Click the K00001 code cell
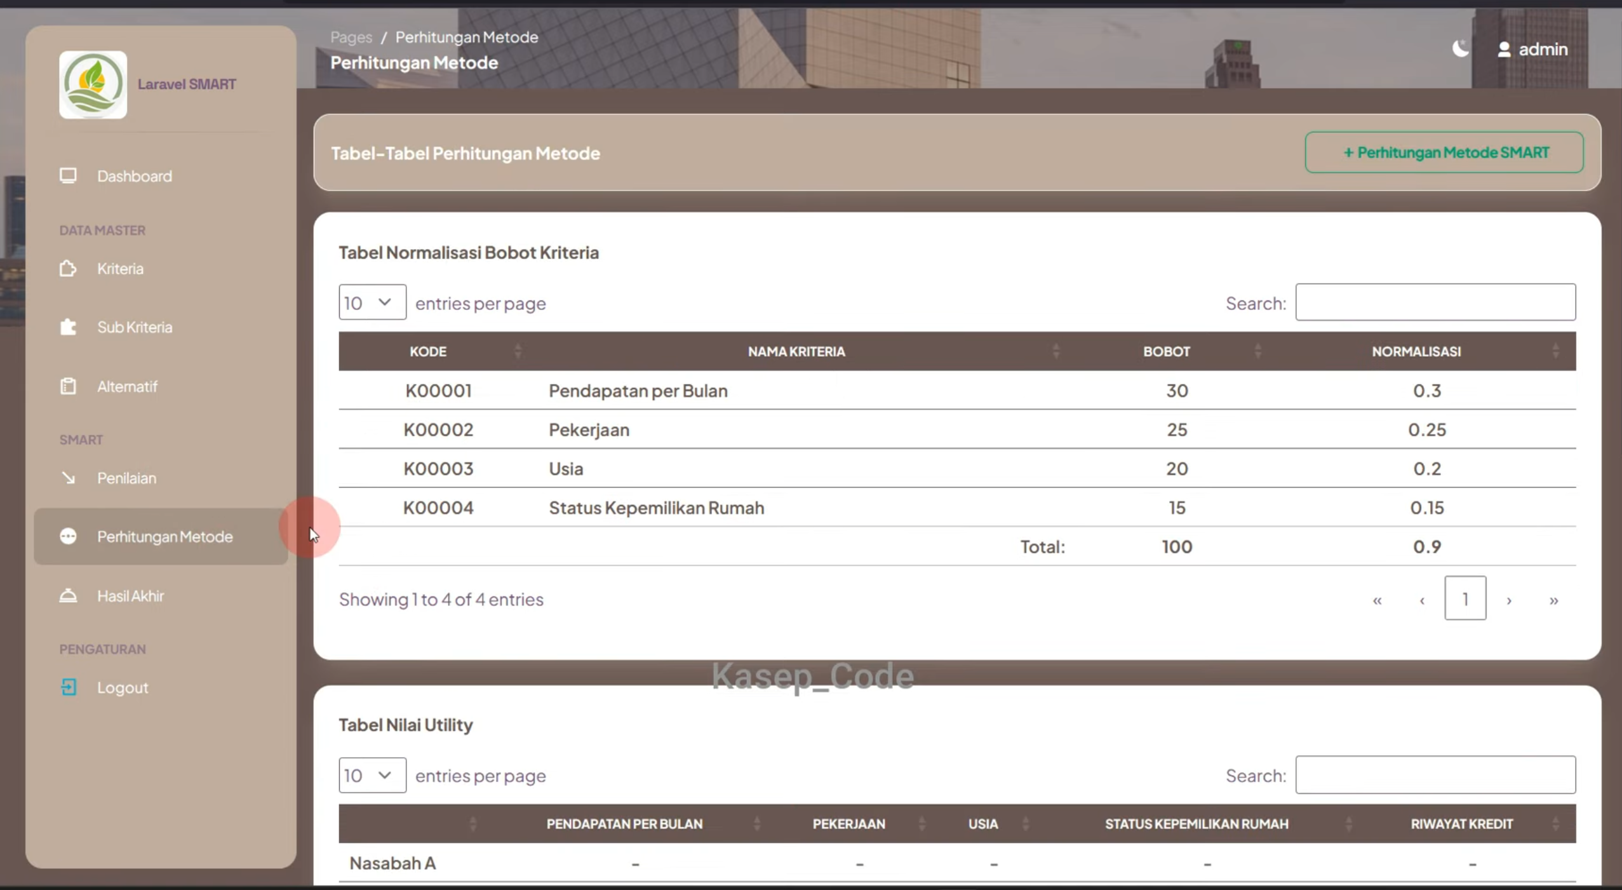Screen dimensions: 1622x890 point(438,391)
